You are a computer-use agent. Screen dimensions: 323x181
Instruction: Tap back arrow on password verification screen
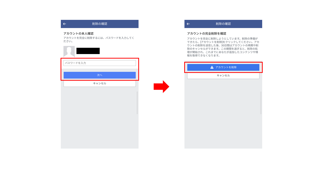click(65, 24)
